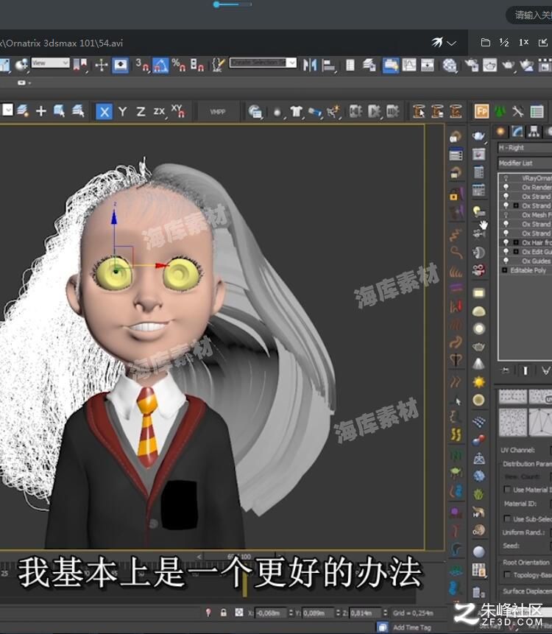The width and height of the screenshot is (552, 634).
Task: Expand the Ox Edit Guides modifier
Action: pos(516,252)
